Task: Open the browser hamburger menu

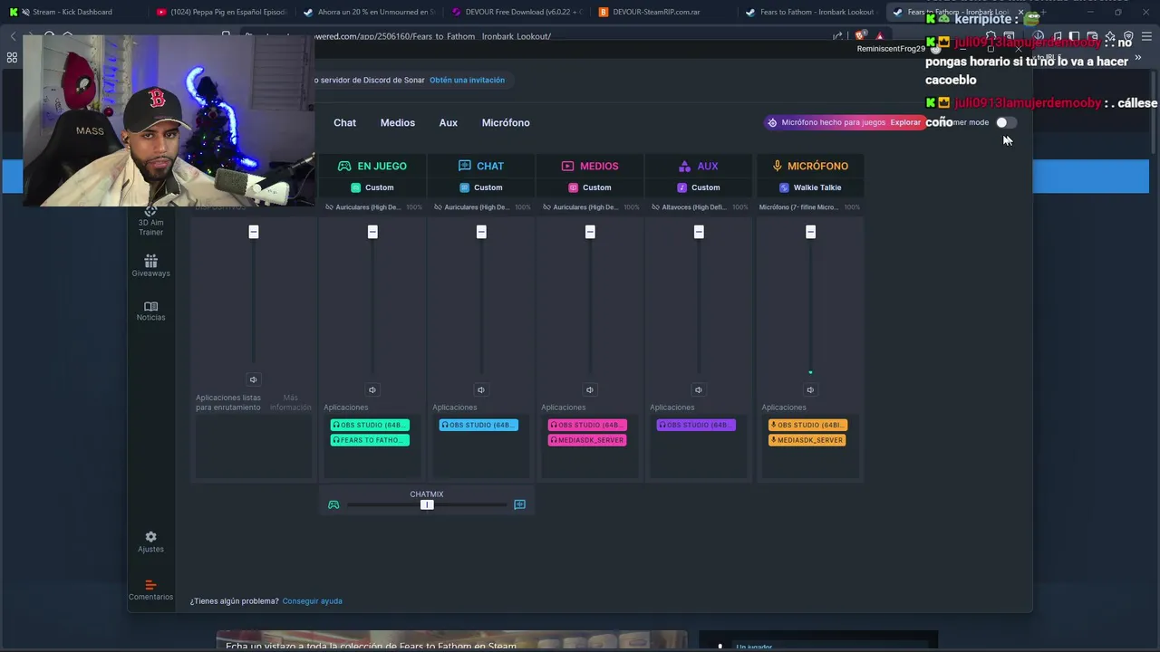Action: tap(1146, 36)
